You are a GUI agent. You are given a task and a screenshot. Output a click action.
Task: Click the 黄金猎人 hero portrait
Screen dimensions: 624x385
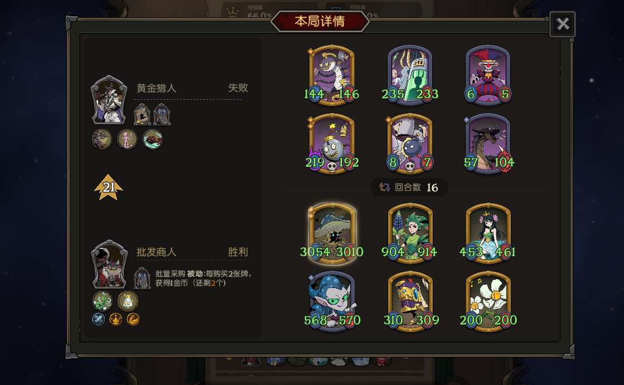click(x=109, y=100)
